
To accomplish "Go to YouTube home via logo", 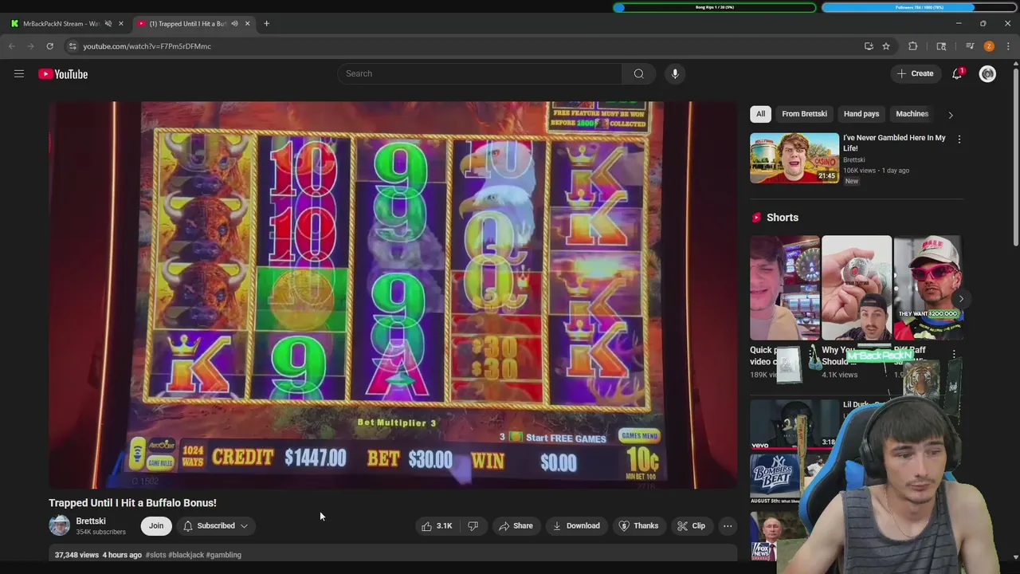I will (63, 74).
